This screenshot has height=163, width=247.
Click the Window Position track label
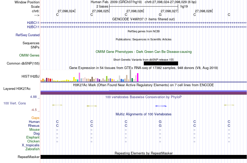point(27,2)
